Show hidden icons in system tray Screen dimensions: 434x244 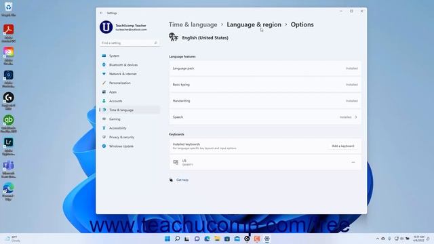[x=378, y=239]
